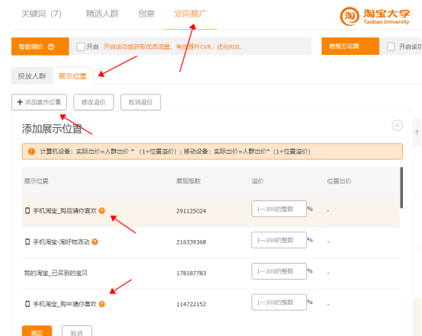
Task: Open help icon beside 手机淘宝_购中猜你喜欢
Action: [102, 304]
